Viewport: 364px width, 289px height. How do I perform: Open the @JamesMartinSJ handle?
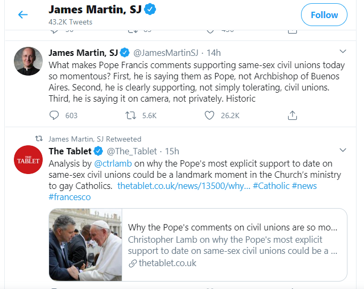[x=166, y=53]
